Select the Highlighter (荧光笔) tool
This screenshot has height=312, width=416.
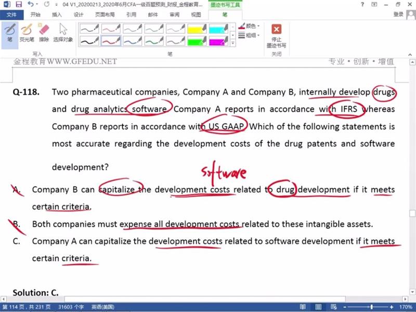27,32
